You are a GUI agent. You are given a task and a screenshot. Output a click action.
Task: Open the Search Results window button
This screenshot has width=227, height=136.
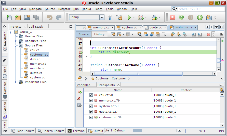pos(51,131)
